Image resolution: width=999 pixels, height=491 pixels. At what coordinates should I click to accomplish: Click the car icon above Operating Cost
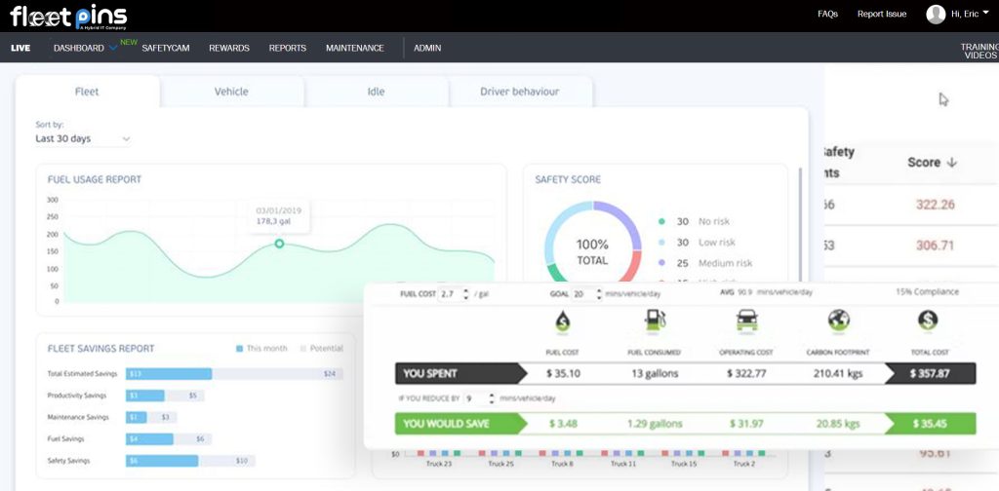[746, 320]
